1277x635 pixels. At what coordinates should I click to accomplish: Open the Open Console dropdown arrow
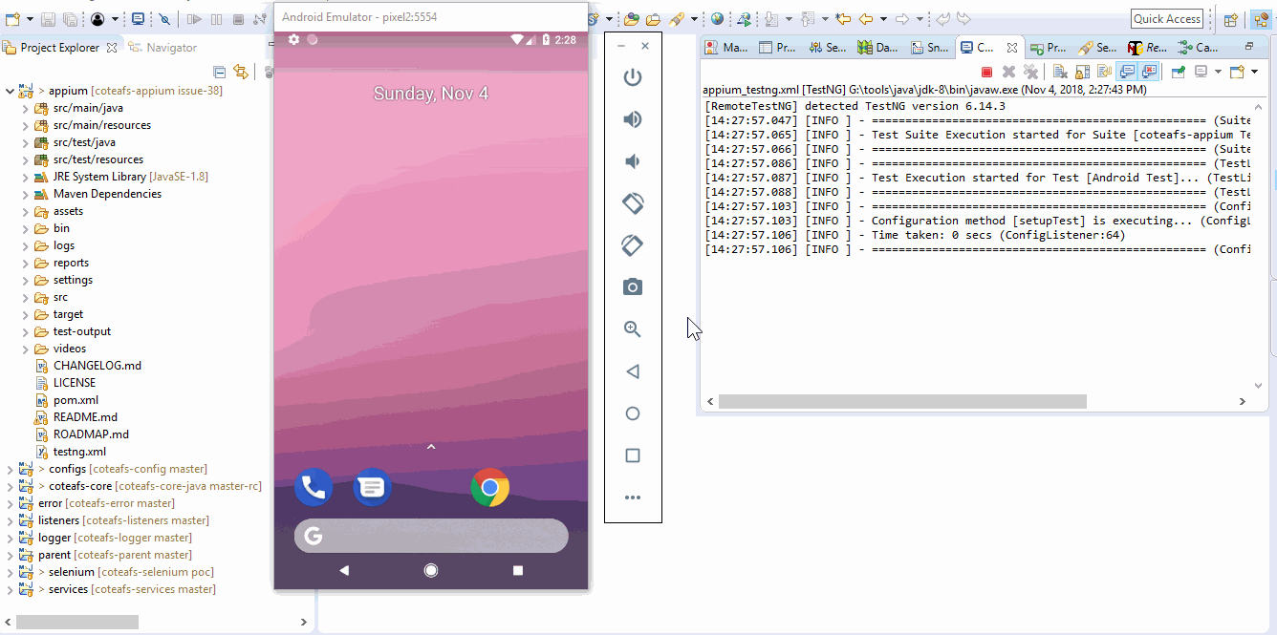(1252, 72)
